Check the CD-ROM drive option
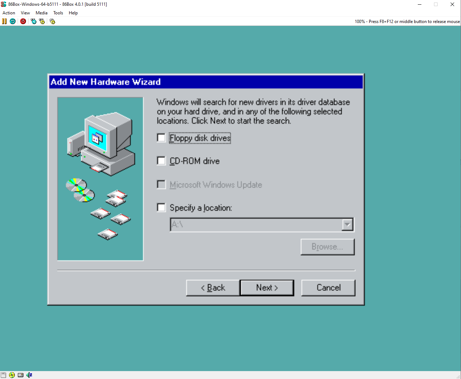 [161, 161]
